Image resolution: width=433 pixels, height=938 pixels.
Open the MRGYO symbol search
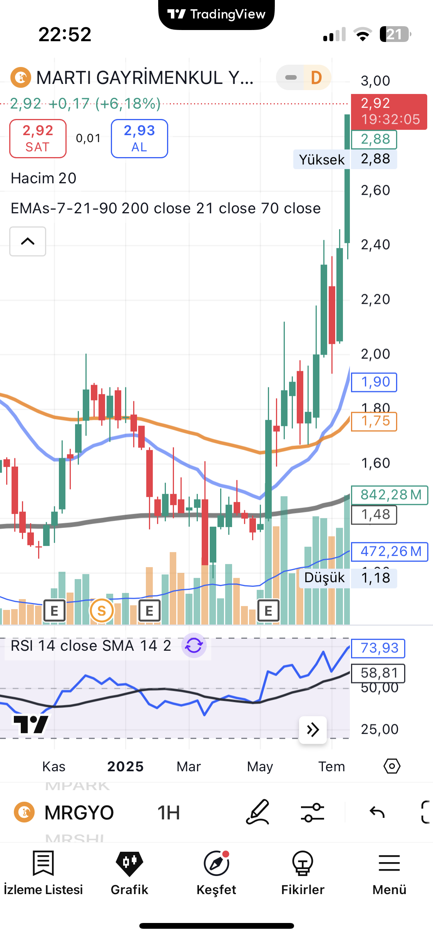pos(79,813)
